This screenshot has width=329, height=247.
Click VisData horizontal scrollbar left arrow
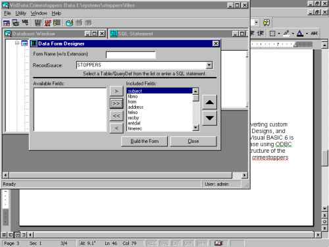click(x=6, y=175)
